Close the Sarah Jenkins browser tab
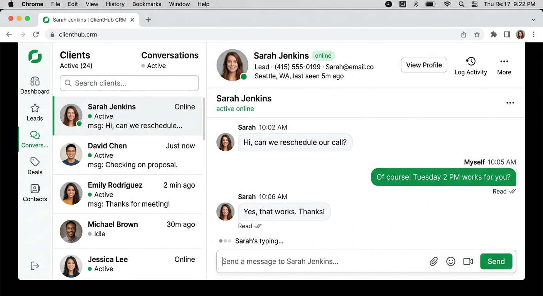Image resolution: width=543 pixels, height=296 pixels. pyautogui.click(x=132, y=20)
